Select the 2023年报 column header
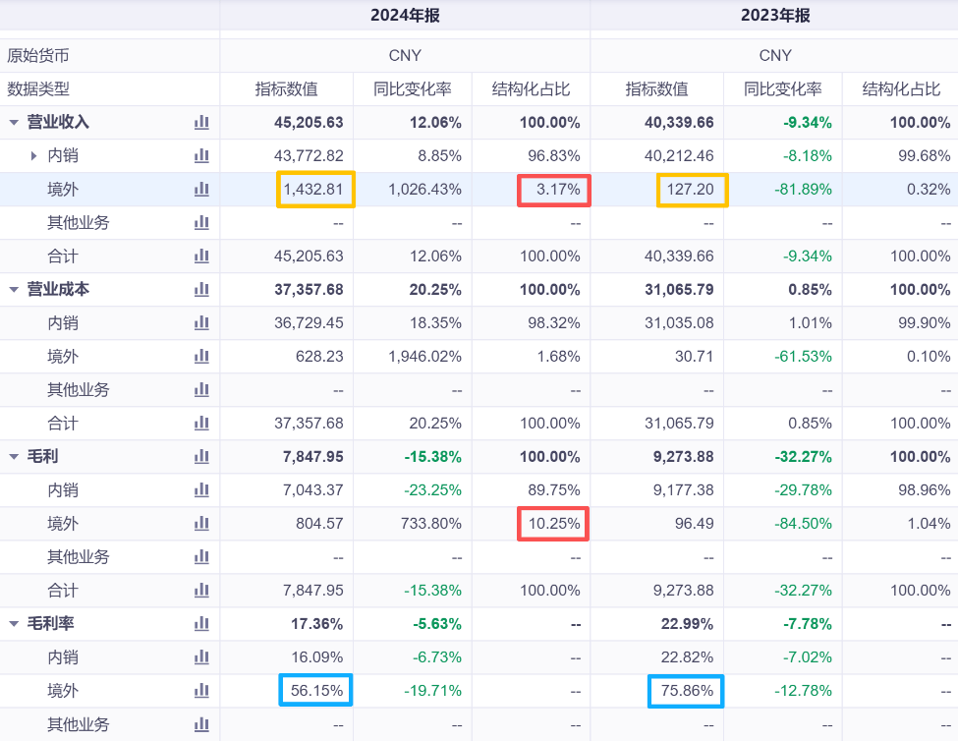Screen dimensions: 958x741 (775, 16)
